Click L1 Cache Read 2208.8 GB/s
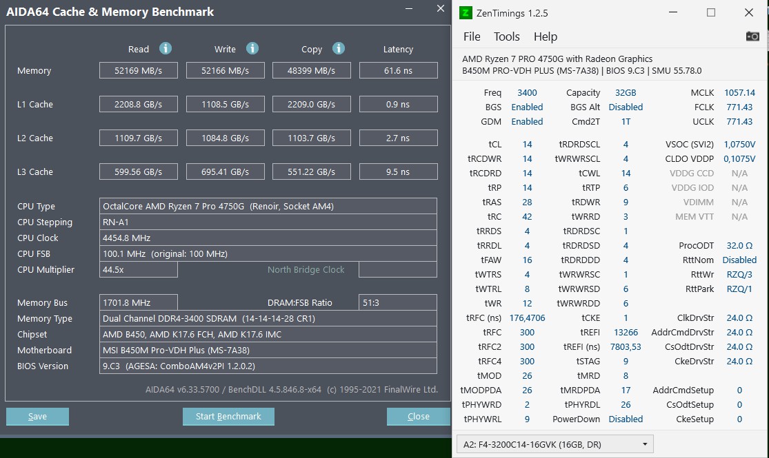The image size is (769, 458). coord(139,104)
